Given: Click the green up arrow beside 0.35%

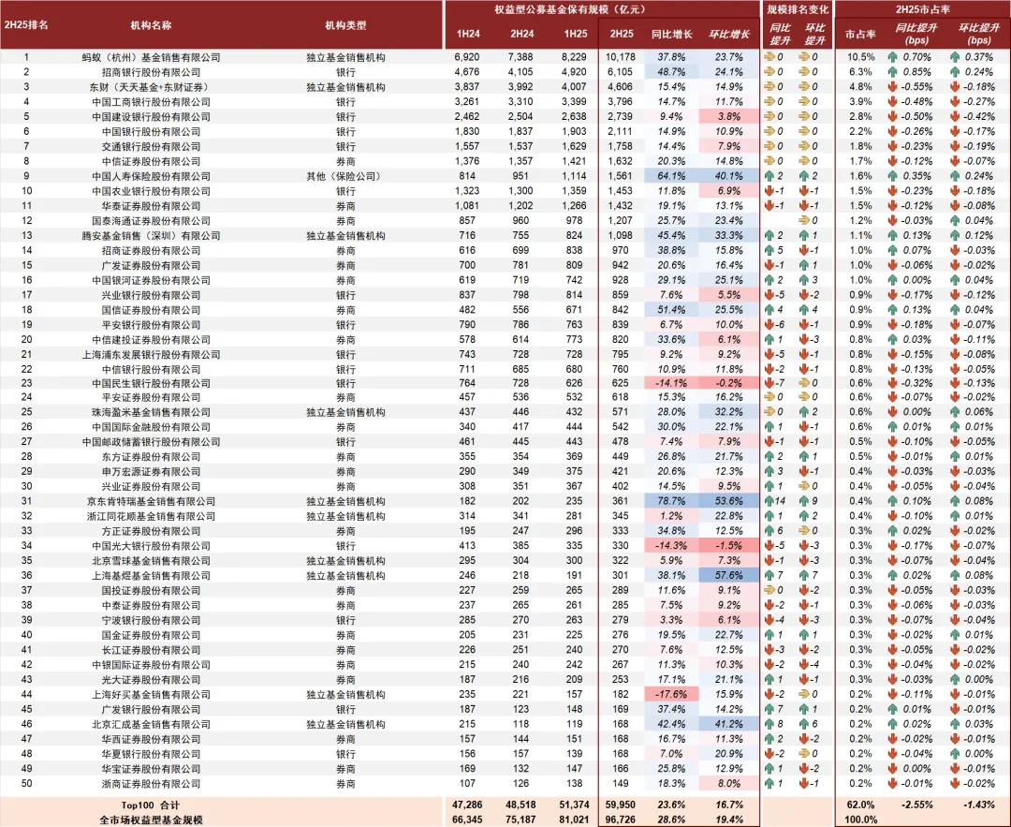Looking at the screenshot, I should tap(892, 175).
